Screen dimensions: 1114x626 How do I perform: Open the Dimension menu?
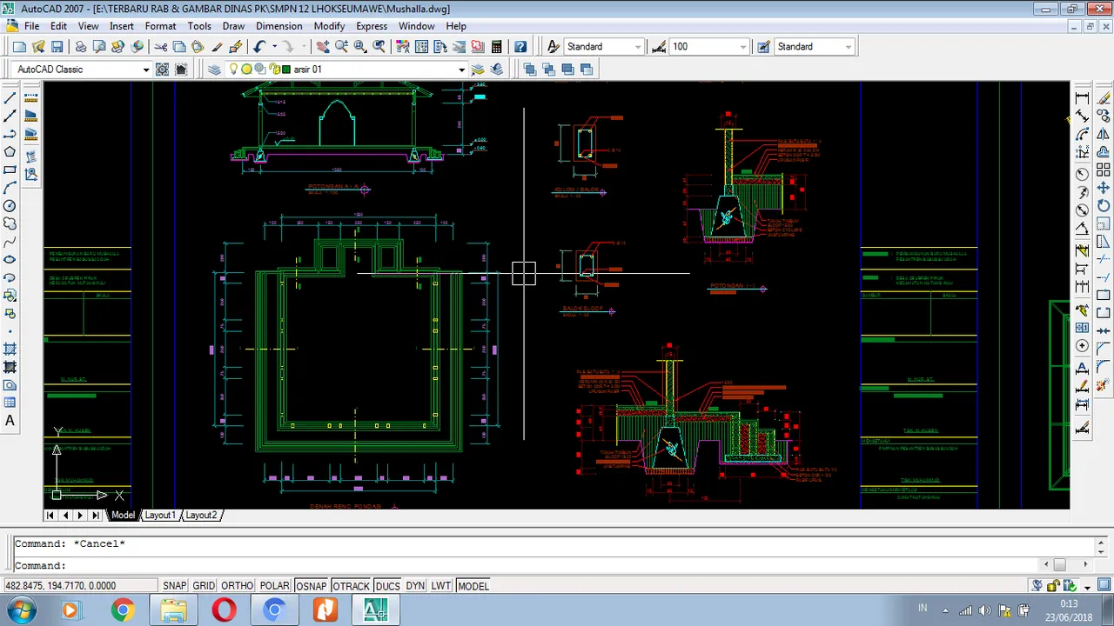pos(278,26)
